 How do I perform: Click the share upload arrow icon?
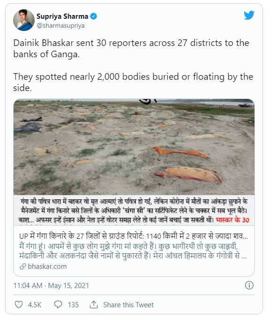tap(94, 304)
